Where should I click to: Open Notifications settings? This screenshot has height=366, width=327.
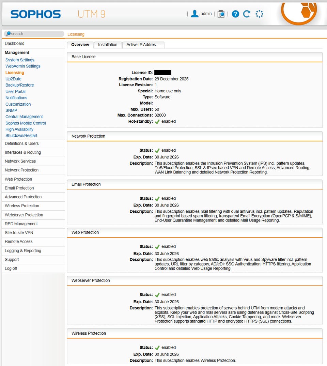16,98
